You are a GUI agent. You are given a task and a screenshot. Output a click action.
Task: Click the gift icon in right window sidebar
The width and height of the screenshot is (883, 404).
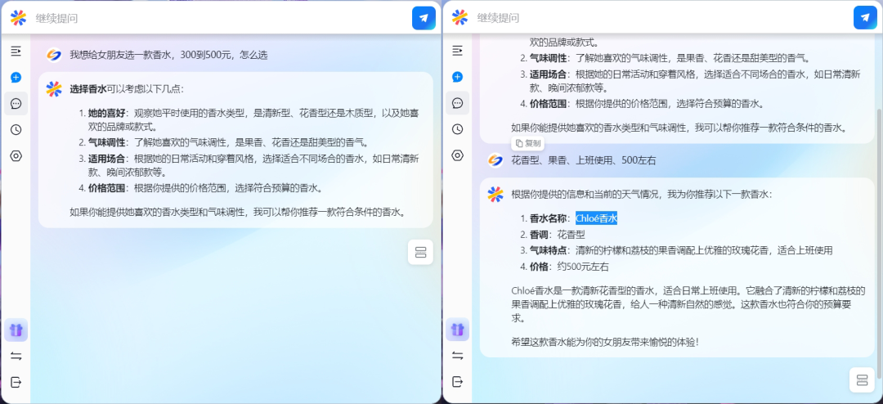pos(457,330)
